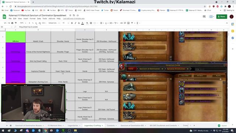Toggle Bold formatting
The height and width of the screenshot is (133, 236).
[x=72, y=23]
